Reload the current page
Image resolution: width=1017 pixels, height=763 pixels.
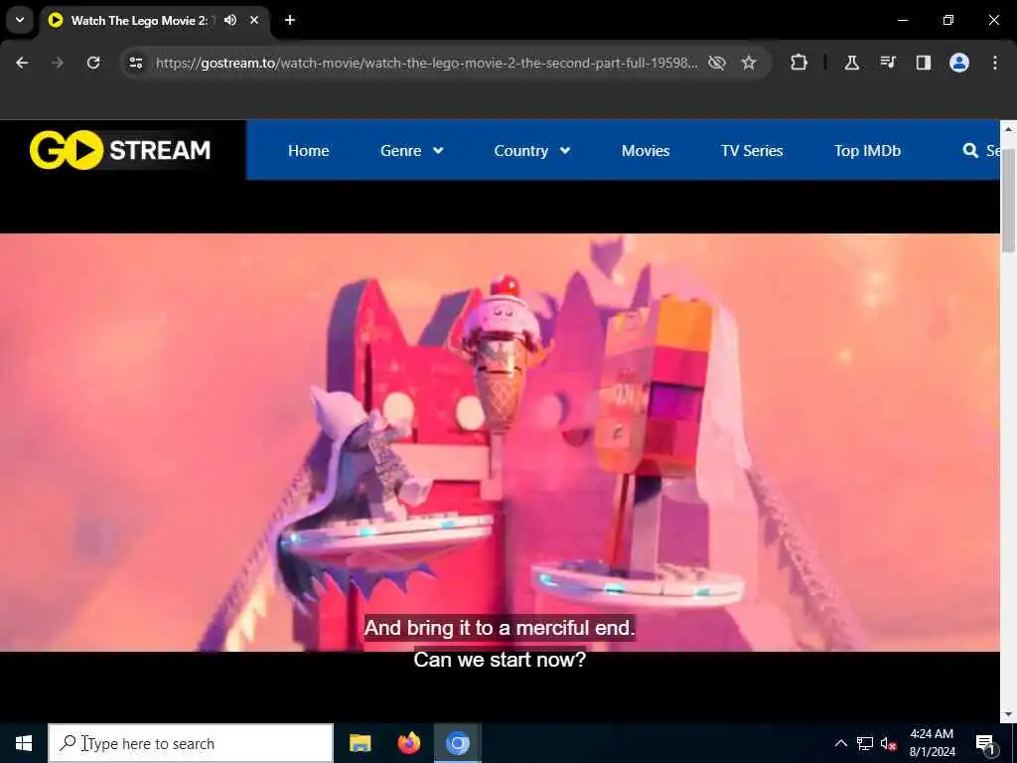click(93, 63)
